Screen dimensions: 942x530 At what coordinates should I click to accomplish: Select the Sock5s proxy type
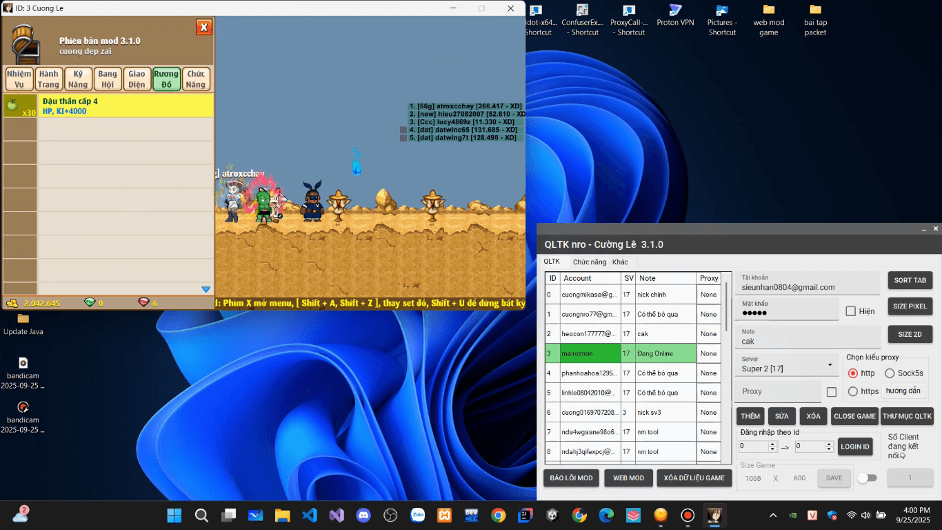point(890,373)
